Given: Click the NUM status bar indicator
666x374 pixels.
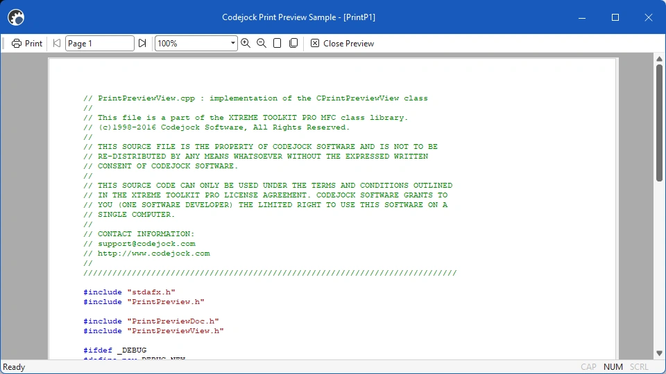Looking at the screenshot, I should point(613,367).
